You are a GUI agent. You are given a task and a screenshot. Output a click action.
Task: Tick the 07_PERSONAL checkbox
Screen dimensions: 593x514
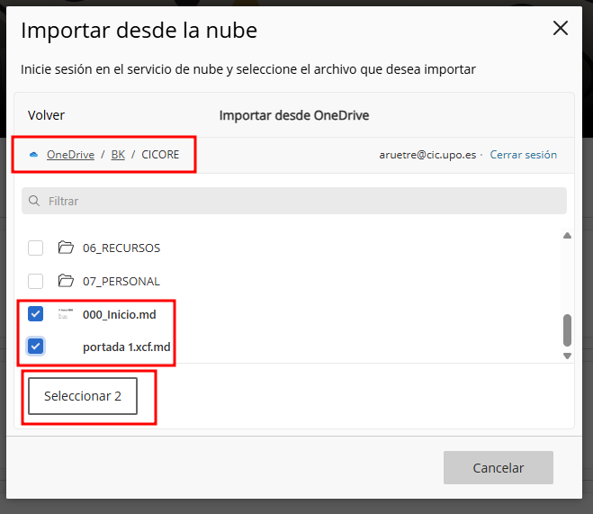(x=36, y=281)
